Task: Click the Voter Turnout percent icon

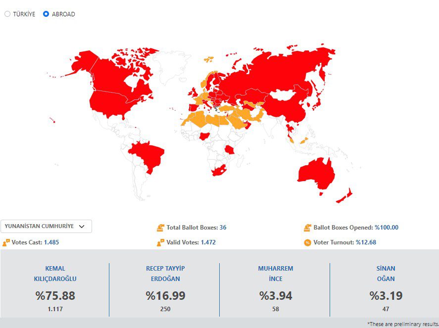Action: pos(307,242)
